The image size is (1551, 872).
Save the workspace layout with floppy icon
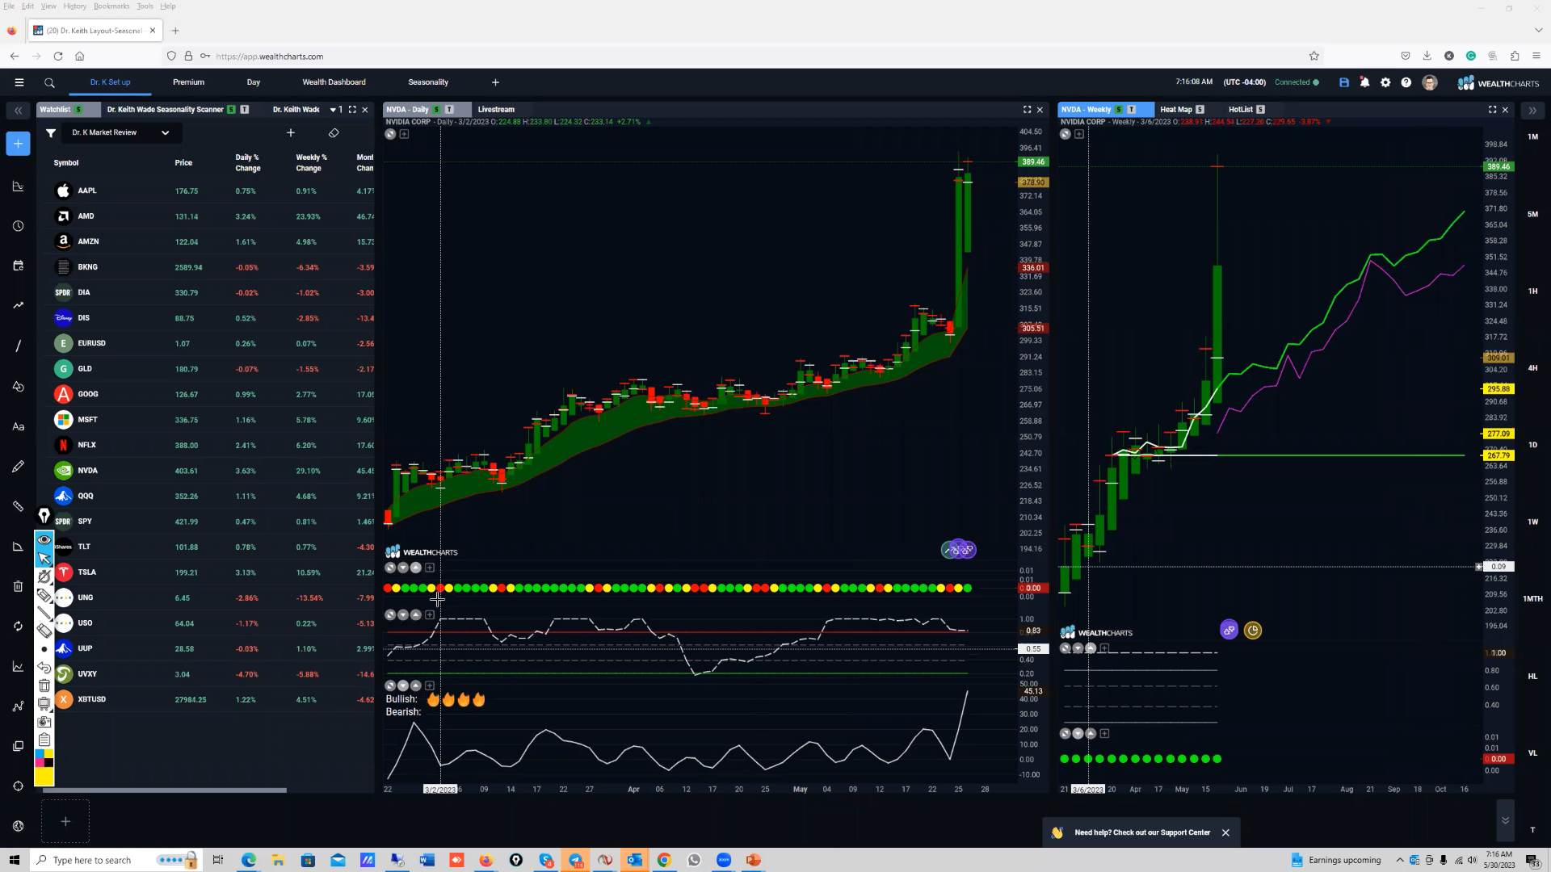click(1344, 82)
